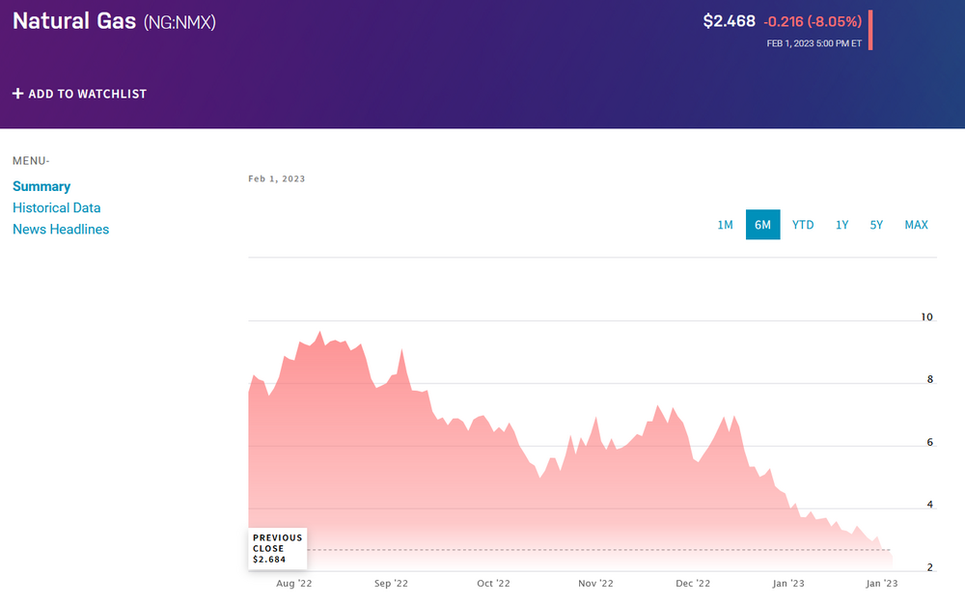Open the Historical Data page

click(56, 207)
